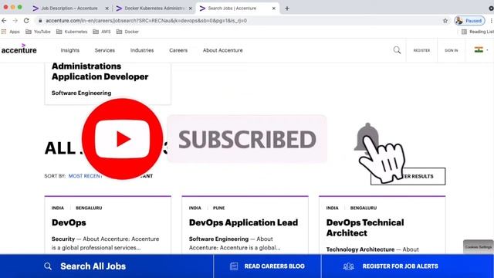Click the careers blog document icon
The height and width of the screenshot is (278, 494).
click(234, 266)
